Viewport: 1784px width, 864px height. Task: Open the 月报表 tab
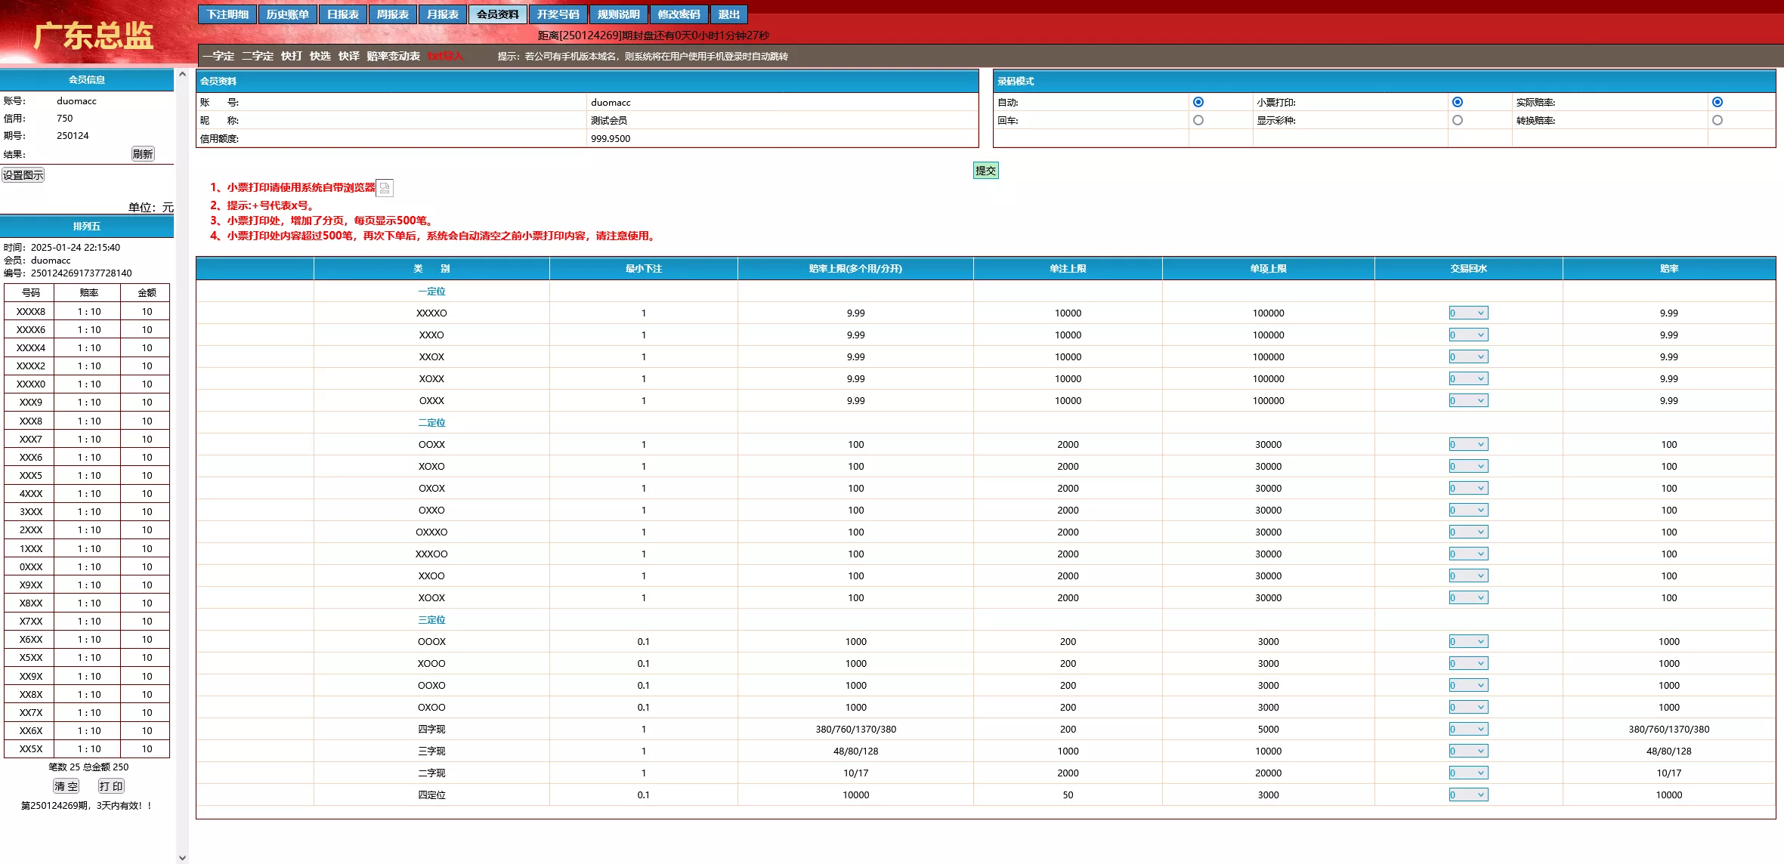pos(442,14)
